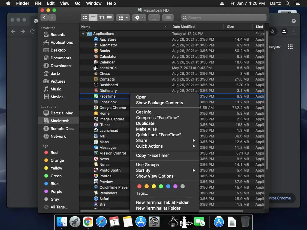Click the Finder search field
This screenshot has width=307, height=230.
[x=224, y=18]
